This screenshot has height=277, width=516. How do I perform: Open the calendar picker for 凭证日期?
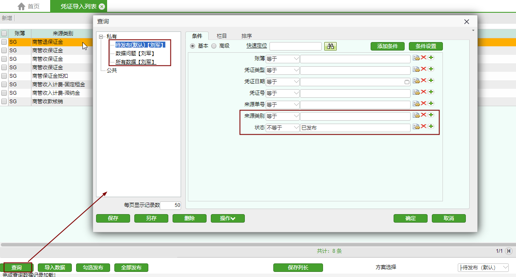pos(407,82)
